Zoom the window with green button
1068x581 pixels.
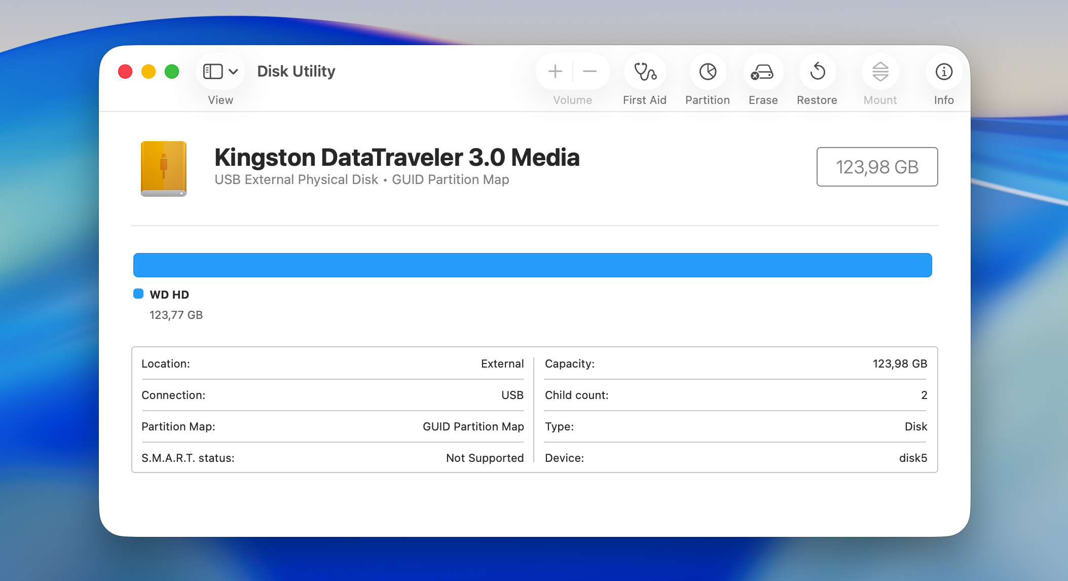click(172, 71)
